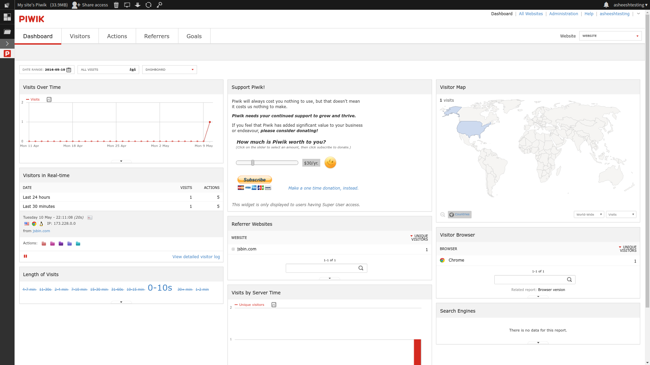Open the World-Wide map dropdown
The width and height of the screenshot is (650, 365).
(588, 214)
